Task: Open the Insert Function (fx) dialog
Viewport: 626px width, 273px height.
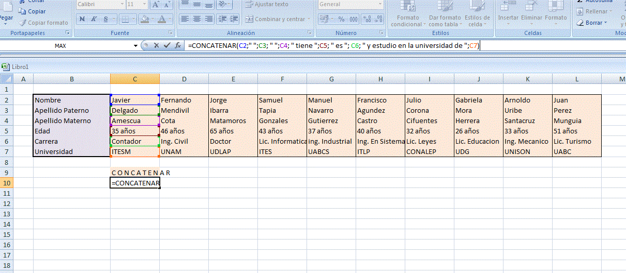Action: 177,45
